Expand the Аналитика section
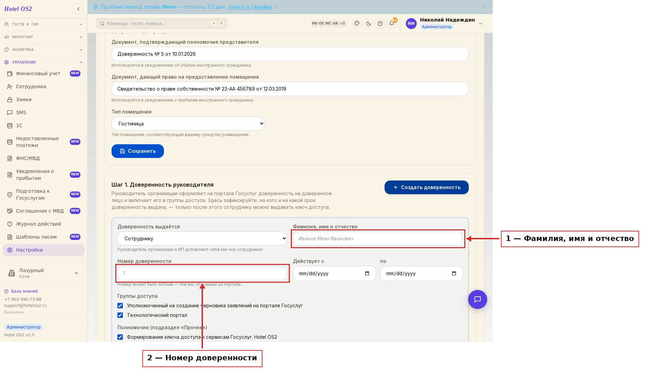The image size is (647, 375). [x=43, y=50]
